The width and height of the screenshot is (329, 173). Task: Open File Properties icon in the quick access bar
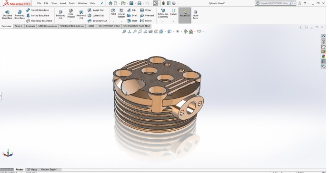point(169,3)
